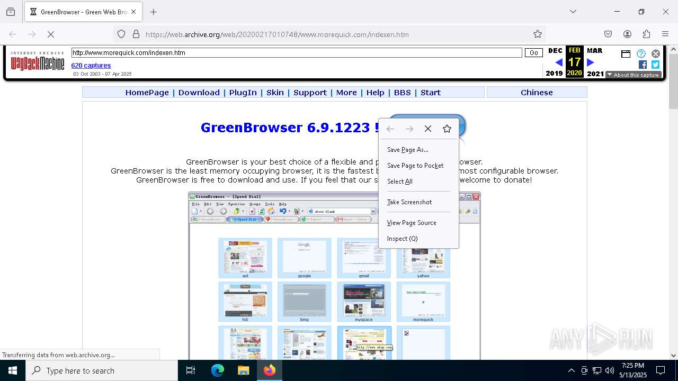Open the 620 captures link
678x381 pixels.
coord(91,66)
